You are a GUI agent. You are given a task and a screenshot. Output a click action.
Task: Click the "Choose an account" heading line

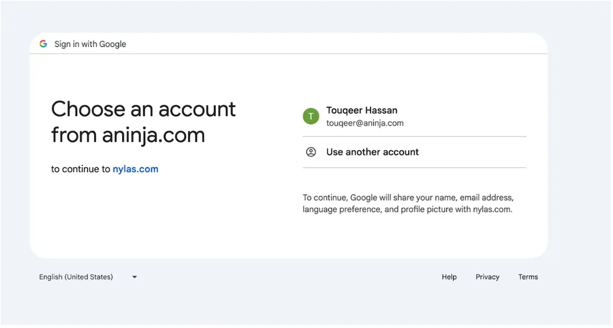pyautogui.click(x=143, y=109)
